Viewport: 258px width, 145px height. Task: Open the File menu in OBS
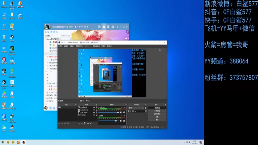[60, 46]
